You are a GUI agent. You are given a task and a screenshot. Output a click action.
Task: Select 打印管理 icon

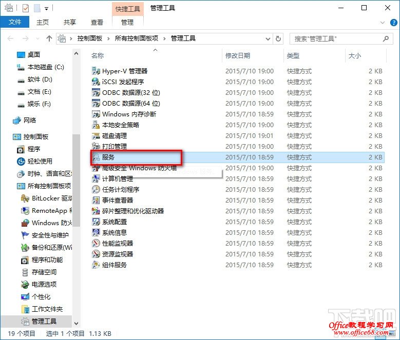tap(96, 147)
